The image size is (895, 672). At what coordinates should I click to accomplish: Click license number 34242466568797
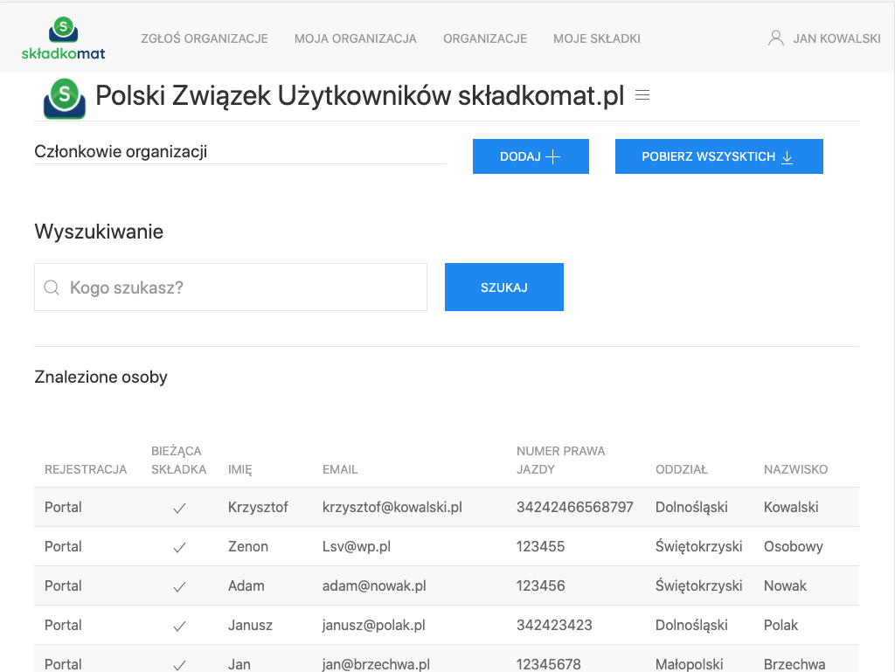tap(575, 507)
